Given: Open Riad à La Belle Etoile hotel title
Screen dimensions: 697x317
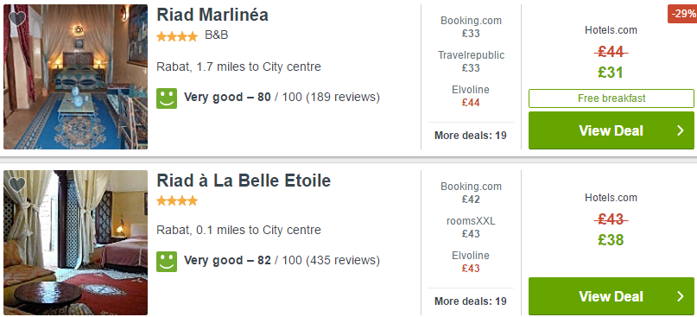Looking at the screenshot, I should [244, 181].
